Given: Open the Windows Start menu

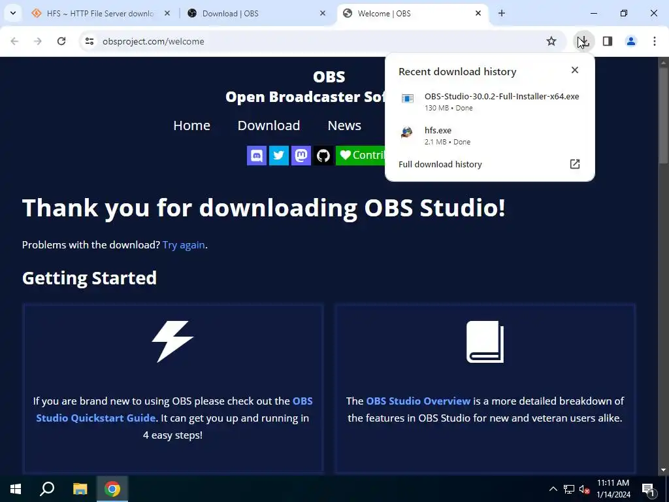Looking at the screenshot, I should [16, 489].
